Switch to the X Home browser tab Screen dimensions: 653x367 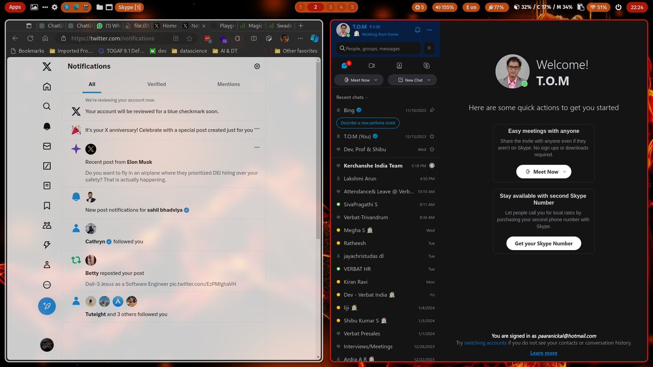click(166, 26)
